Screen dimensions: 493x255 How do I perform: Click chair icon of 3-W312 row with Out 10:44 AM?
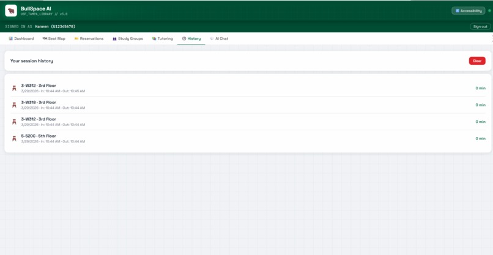14,122
